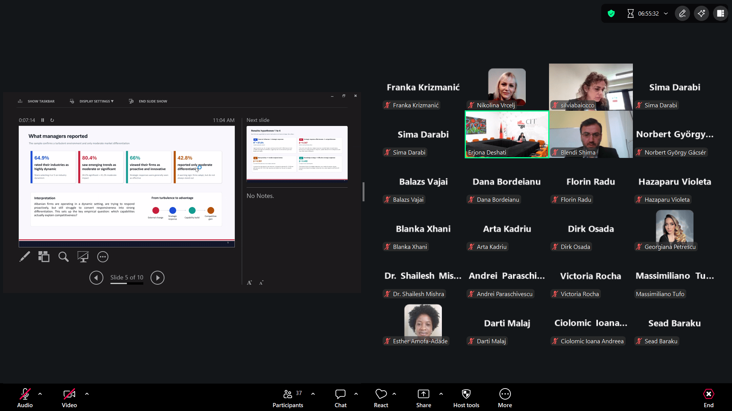
Task: Change the meeting view layout
Action: 720,14
